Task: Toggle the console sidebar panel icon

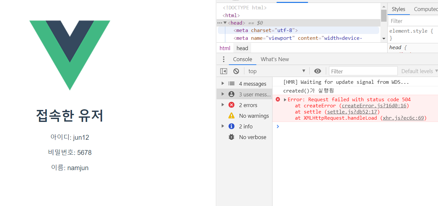Action: tap(224, 71)
